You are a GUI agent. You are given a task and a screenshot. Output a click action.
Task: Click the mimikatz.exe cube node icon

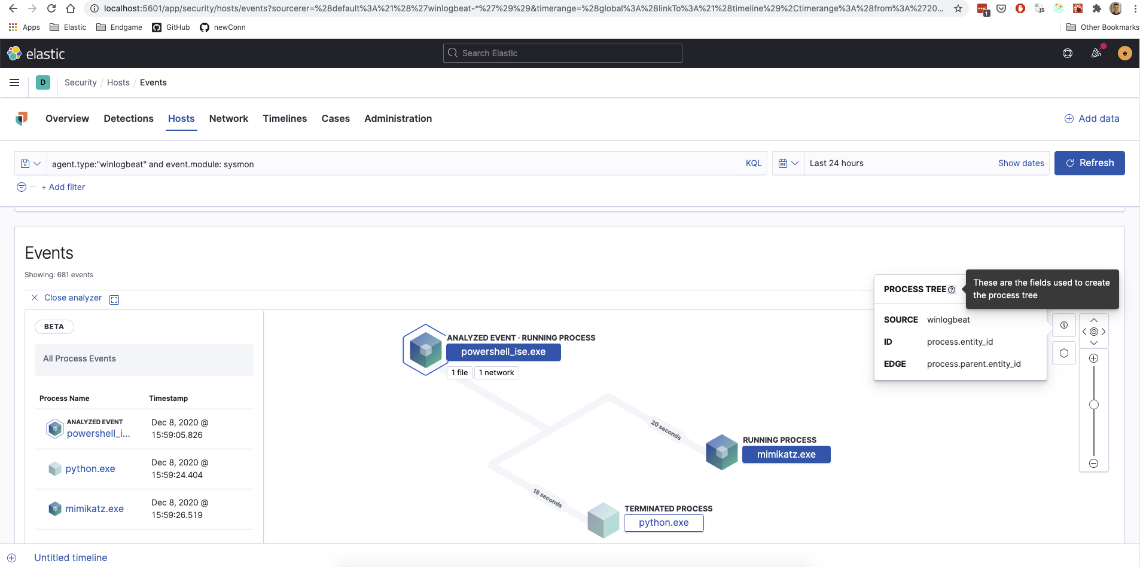(722, 452)
